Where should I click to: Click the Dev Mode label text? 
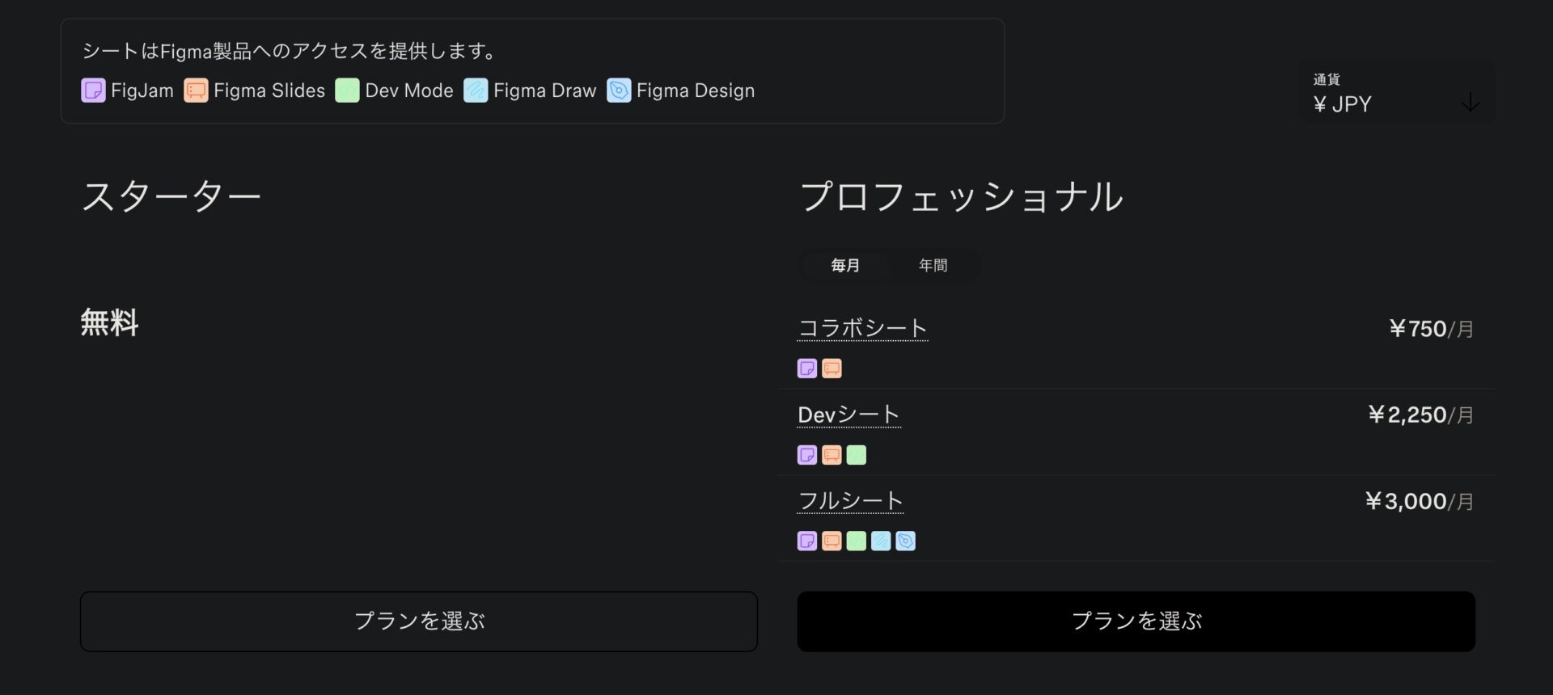[x=409, y=91]
